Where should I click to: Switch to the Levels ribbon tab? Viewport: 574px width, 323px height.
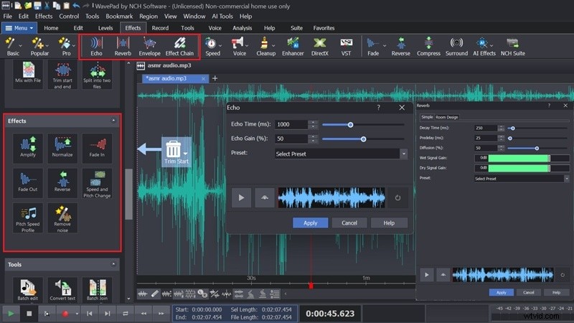(x=105, y=28)
